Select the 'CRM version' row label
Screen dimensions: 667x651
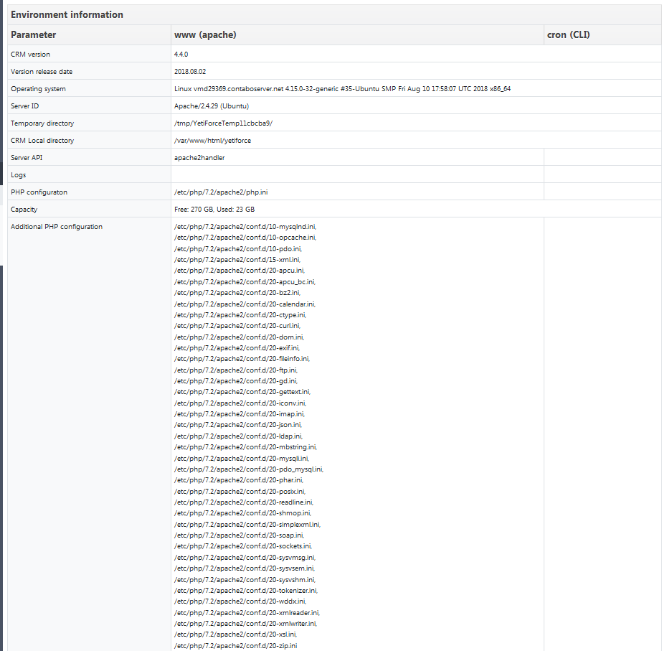[30, 55]
